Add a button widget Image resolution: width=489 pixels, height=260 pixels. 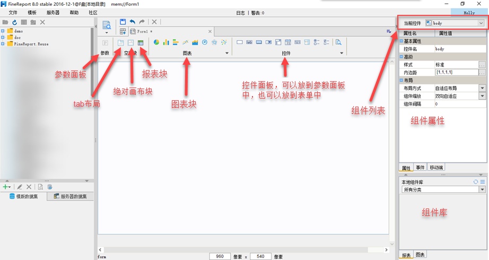click(259, 42)
